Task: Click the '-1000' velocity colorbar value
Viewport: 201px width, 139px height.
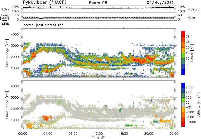Action: 191,122
